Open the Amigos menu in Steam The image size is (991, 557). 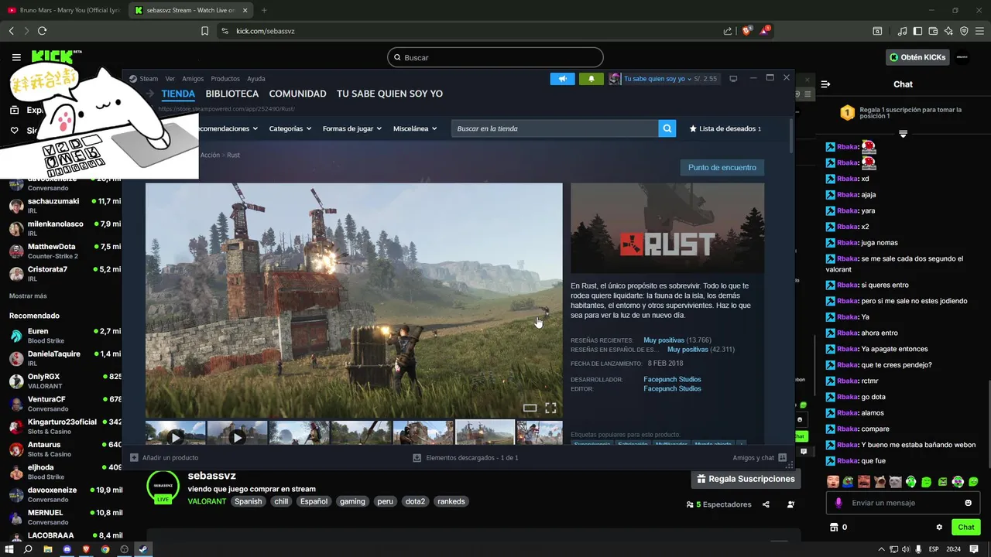193,79
